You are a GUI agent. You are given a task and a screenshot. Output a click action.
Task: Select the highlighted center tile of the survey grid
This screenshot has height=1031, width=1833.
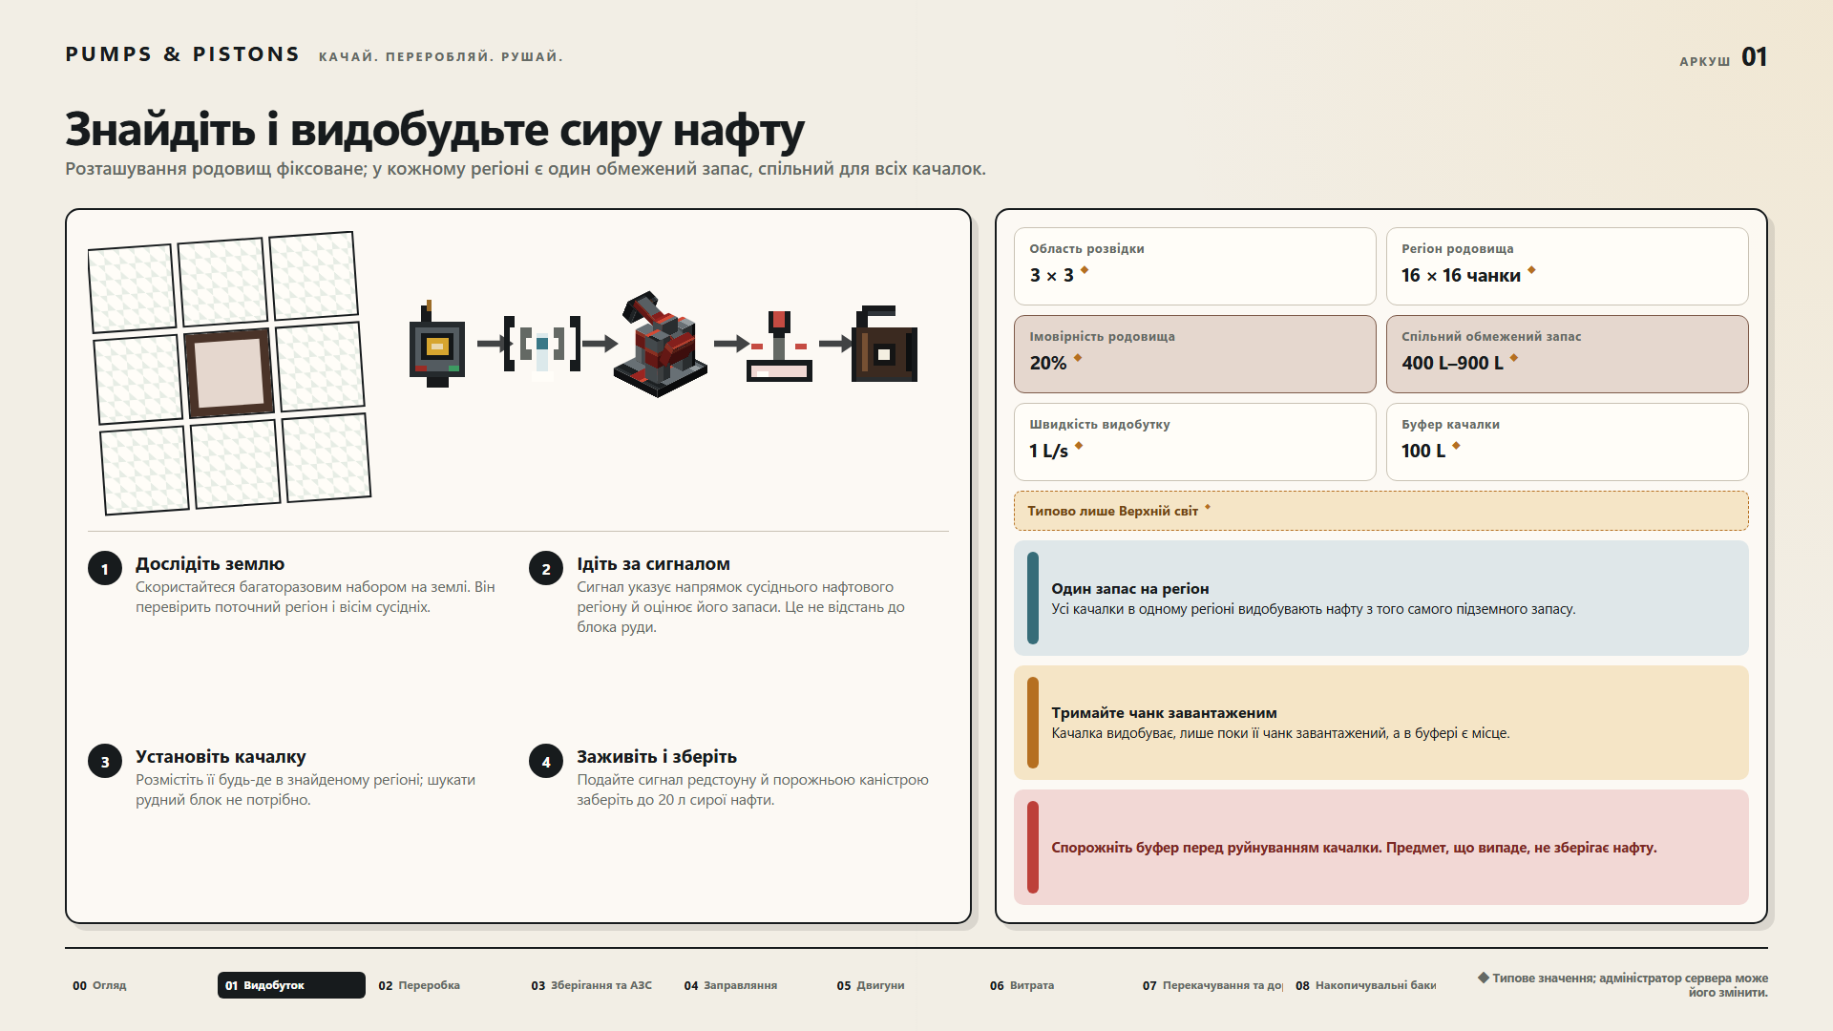coord(229,373)
